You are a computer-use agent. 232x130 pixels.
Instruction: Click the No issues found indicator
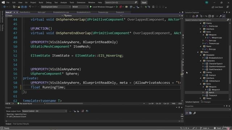tap(25, 104)
